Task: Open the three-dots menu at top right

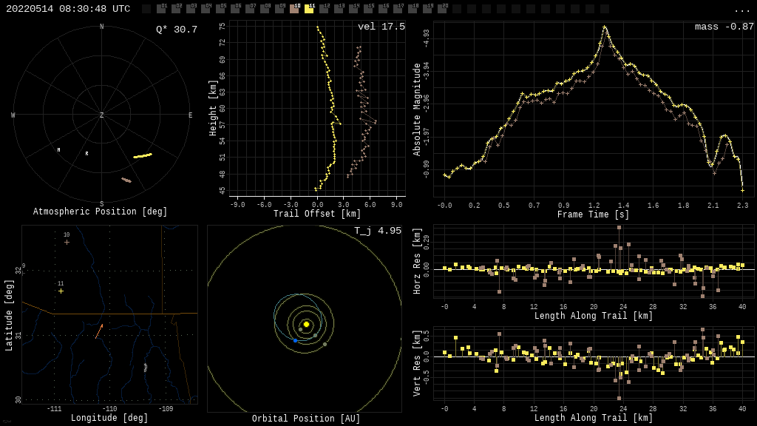Action: pos(741,10)
